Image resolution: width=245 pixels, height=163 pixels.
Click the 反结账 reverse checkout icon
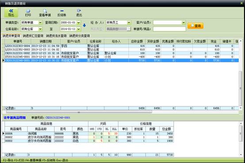pos(62,13)
